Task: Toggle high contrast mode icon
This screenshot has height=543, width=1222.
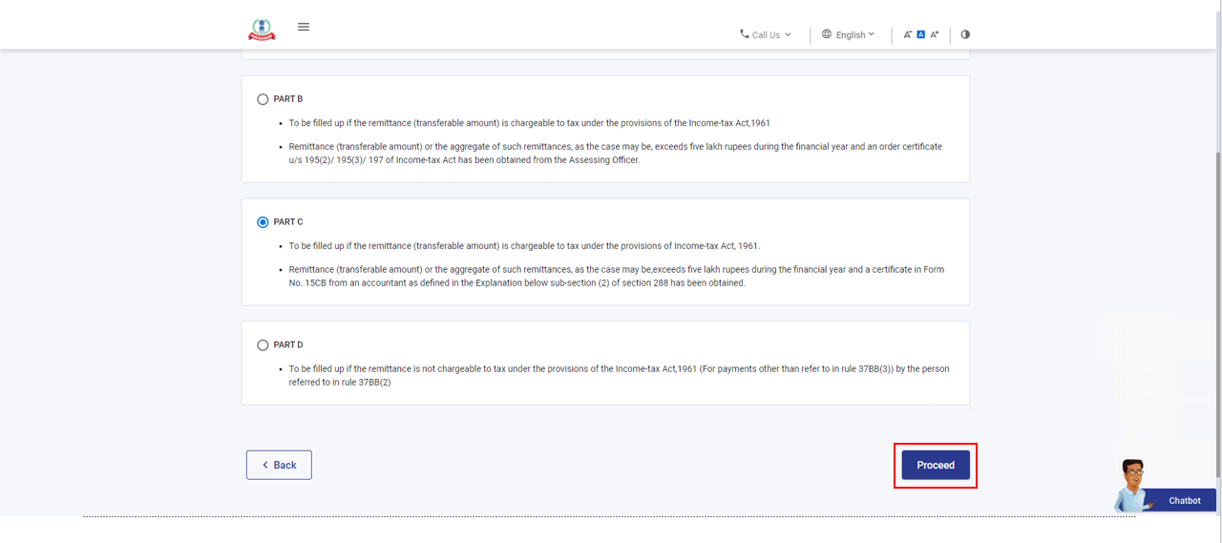Action: 965,34
